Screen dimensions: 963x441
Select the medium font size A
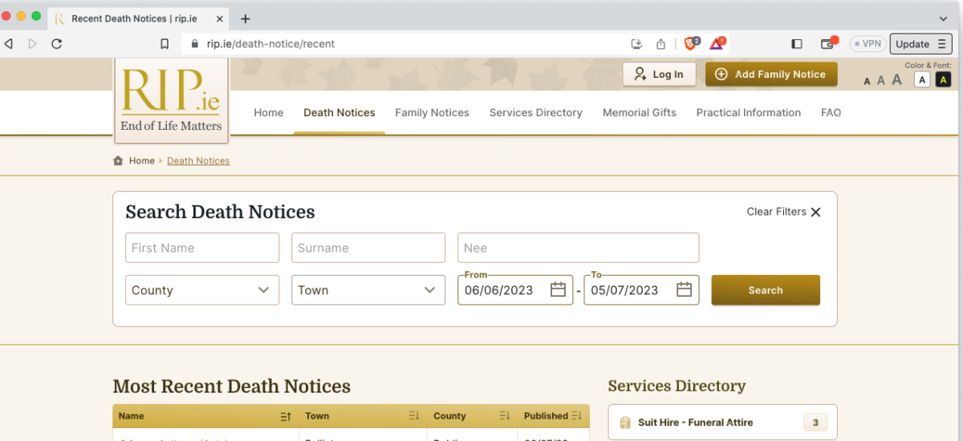(x=881, y=80)
